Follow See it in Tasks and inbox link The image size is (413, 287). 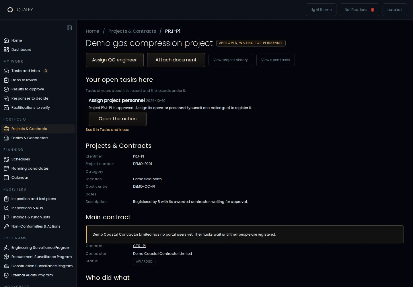coord(107,130)
